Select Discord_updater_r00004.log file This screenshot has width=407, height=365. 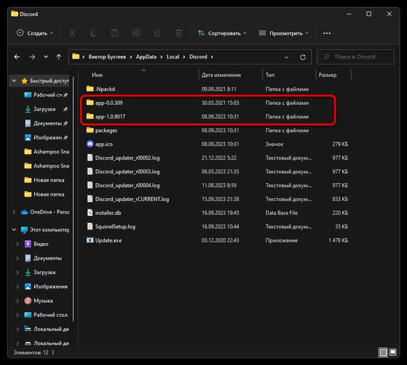pos(123,186)
